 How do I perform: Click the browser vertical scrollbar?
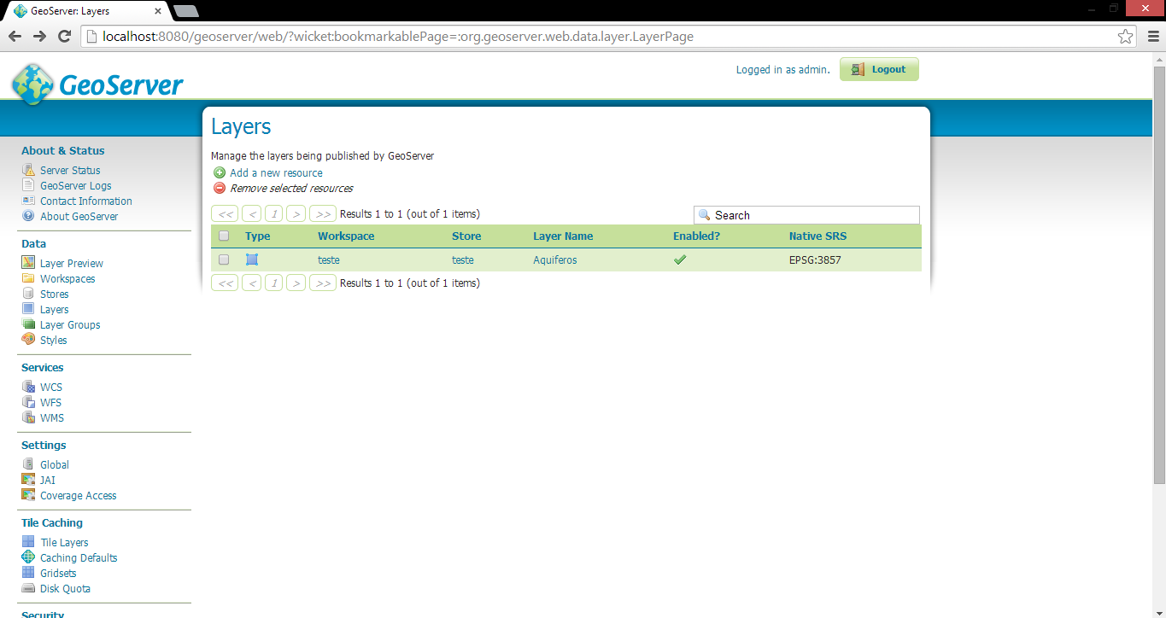[1159, 273]
